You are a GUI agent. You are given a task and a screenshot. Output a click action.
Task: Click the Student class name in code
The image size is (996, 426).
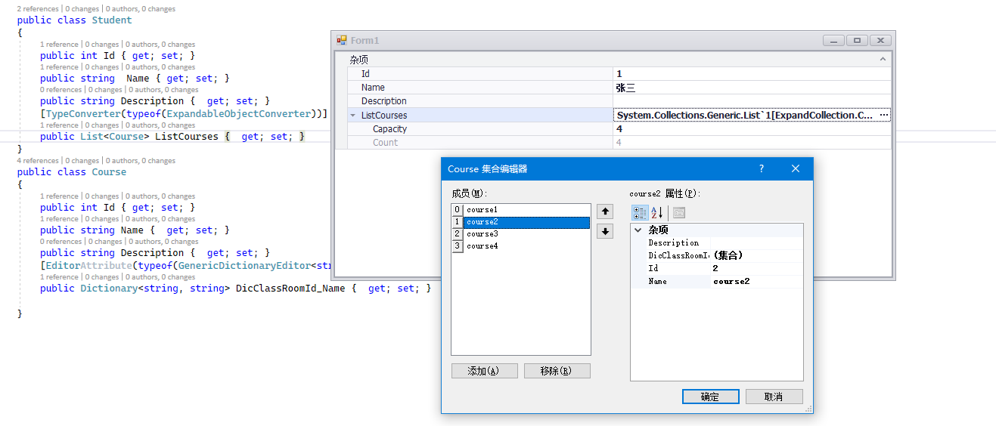tap(112, 20)
